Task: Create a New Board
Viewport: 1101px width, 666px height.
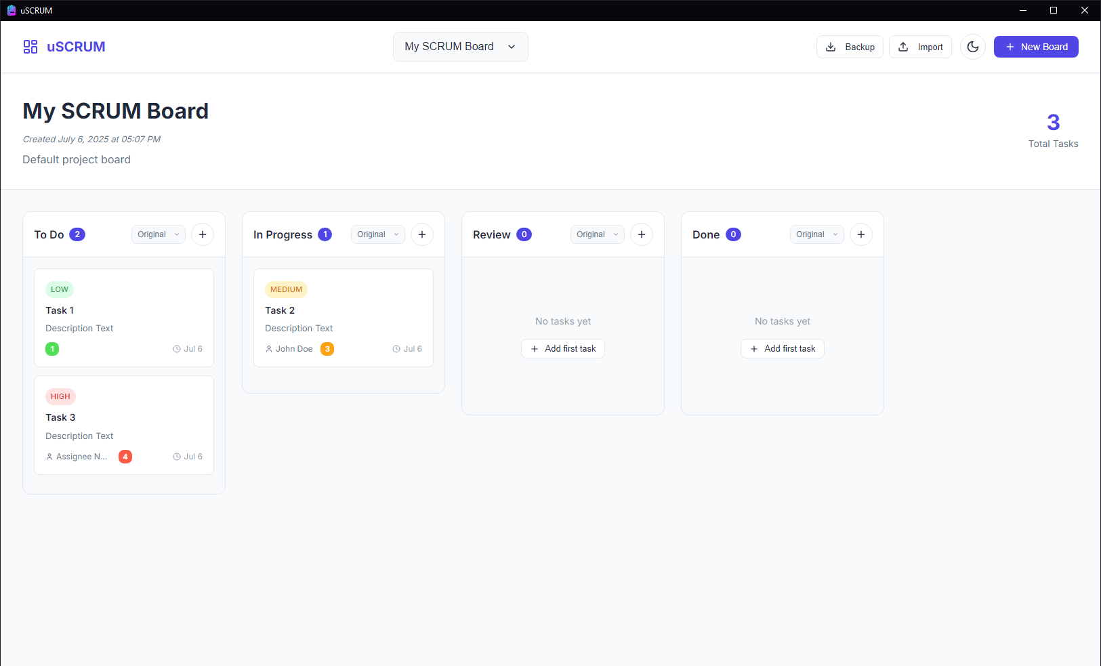Action: [1036, 47]
